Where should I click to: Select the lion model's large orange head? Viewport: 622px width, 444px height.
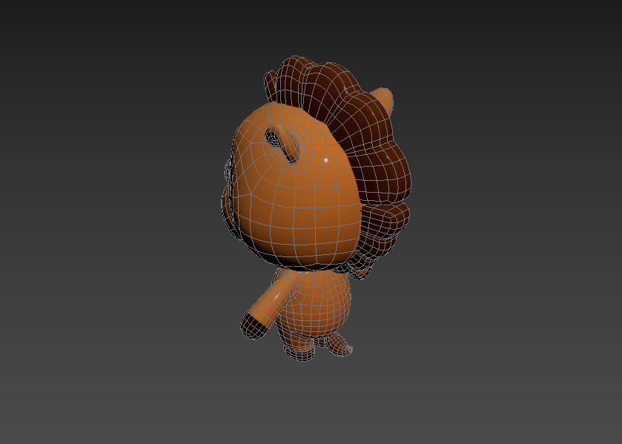click(x=296, y=187)
